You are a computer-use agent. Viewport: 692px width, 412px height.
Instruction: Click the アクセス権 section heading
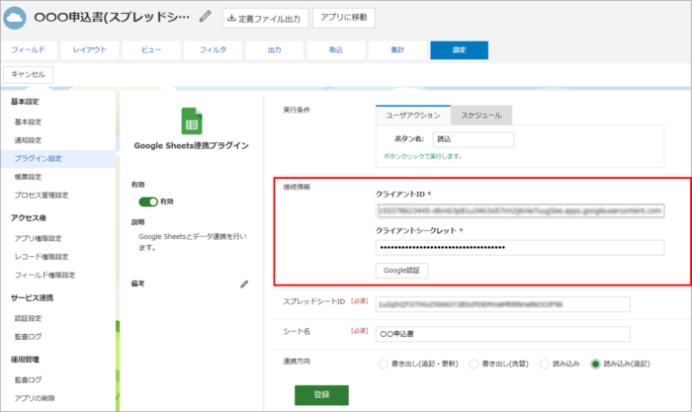click(x=29, y=218)
